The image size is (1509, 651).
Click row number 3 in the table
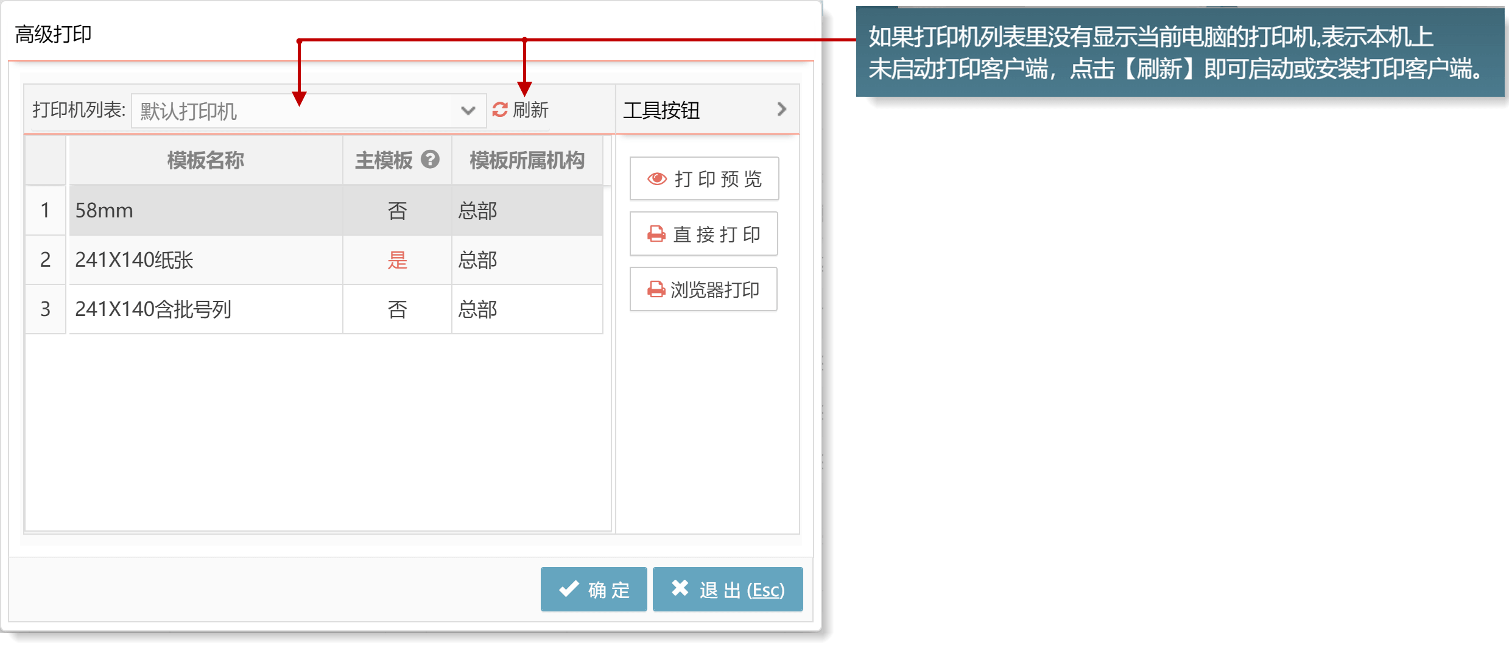(45, 309)
